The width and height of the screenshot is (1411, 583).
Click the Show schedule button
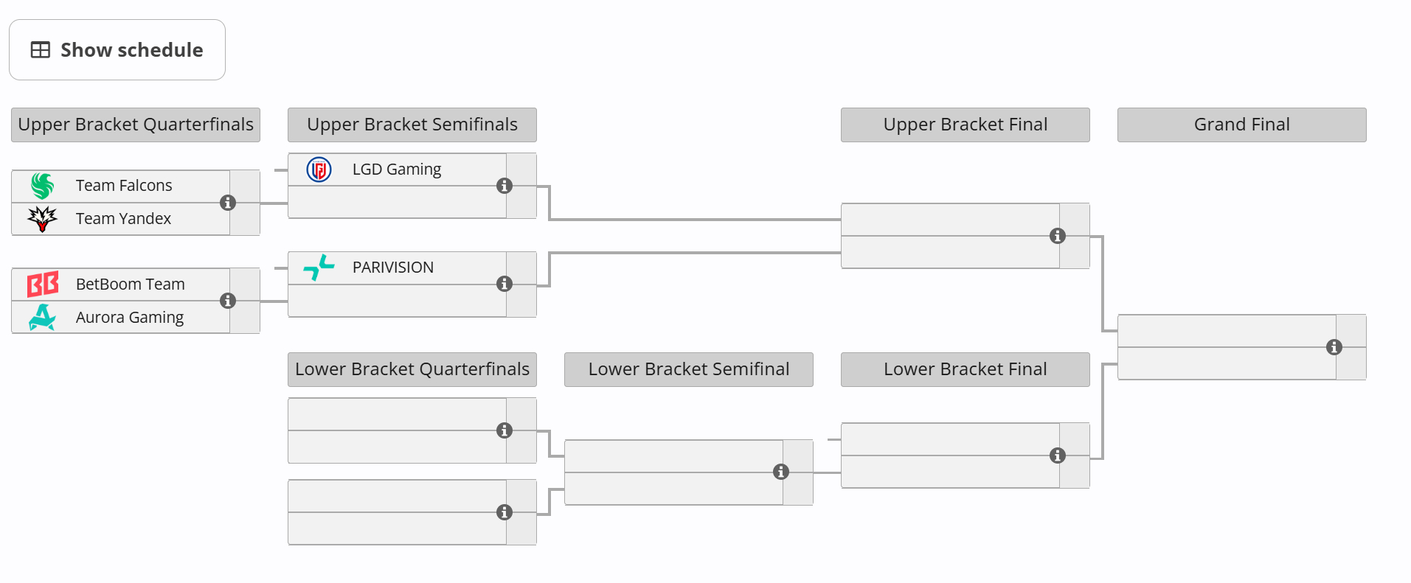tap(117, 50)
